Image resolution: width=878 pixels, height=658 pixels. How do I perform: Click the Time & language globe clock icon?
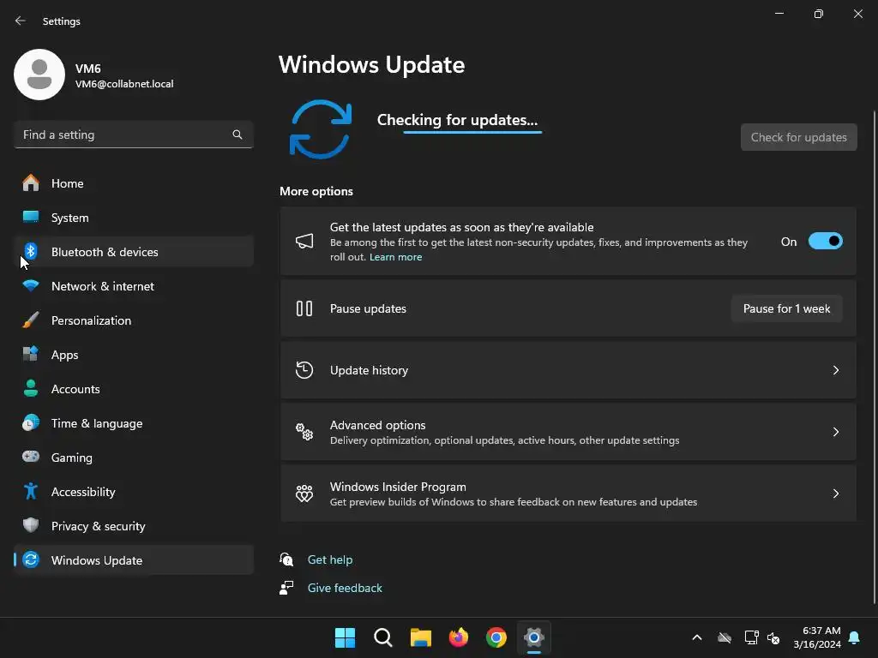click(x=31, y=423)
